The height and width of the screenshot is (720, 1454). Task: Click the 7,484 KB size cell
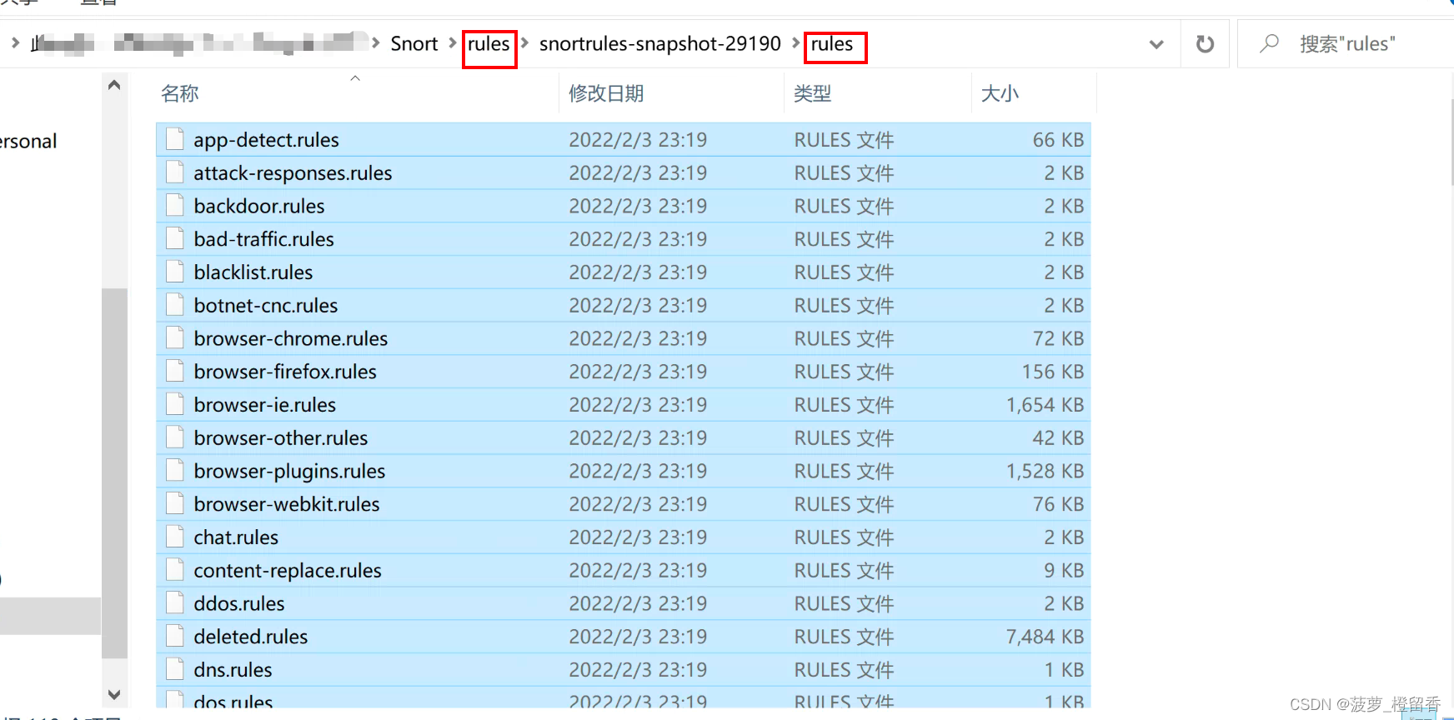(1045, 637)
